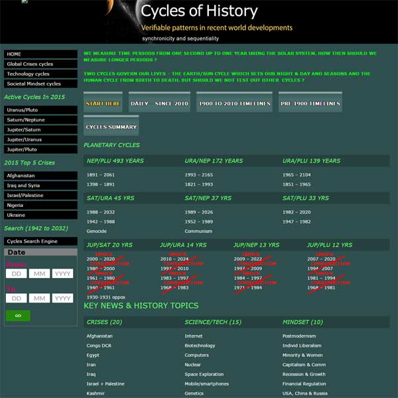Click the From year YYYY field
This screenshot has width=398, height=398.
62,273
